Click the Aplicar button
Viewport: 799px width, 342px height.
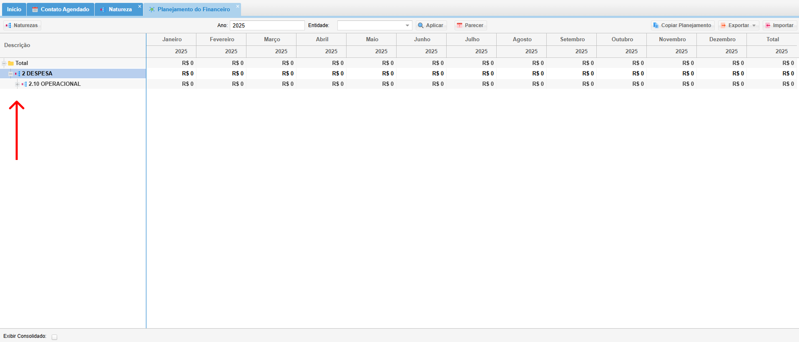pyautogui.click(x=431, y=25)
